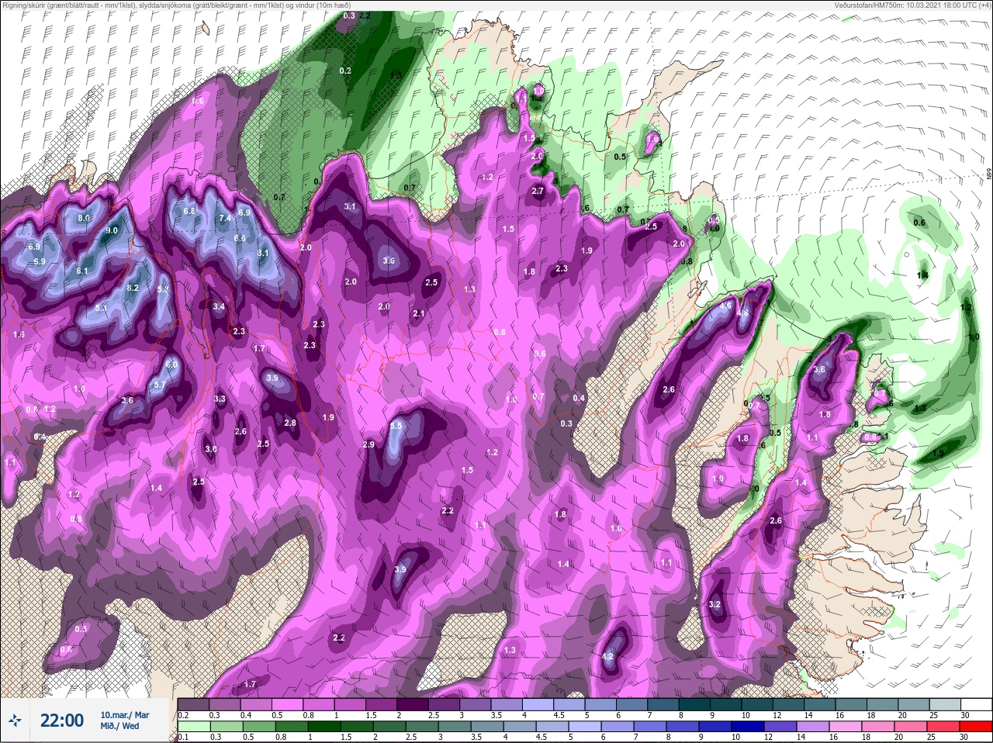Click the '10.mar./ Mar' date text
The image size is (993, 743).
[x=124, y=714]
